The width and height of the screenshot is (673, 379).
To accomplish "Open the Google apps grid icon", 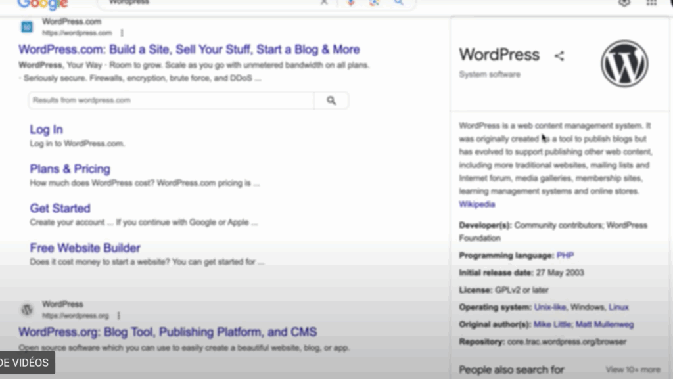I will 651,3.
